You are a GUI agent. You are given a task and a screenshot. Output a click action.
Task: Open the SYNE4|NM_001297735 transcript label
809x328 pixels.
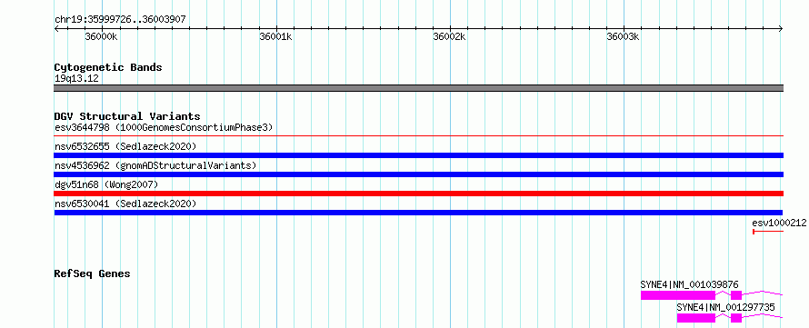point(725,307)
